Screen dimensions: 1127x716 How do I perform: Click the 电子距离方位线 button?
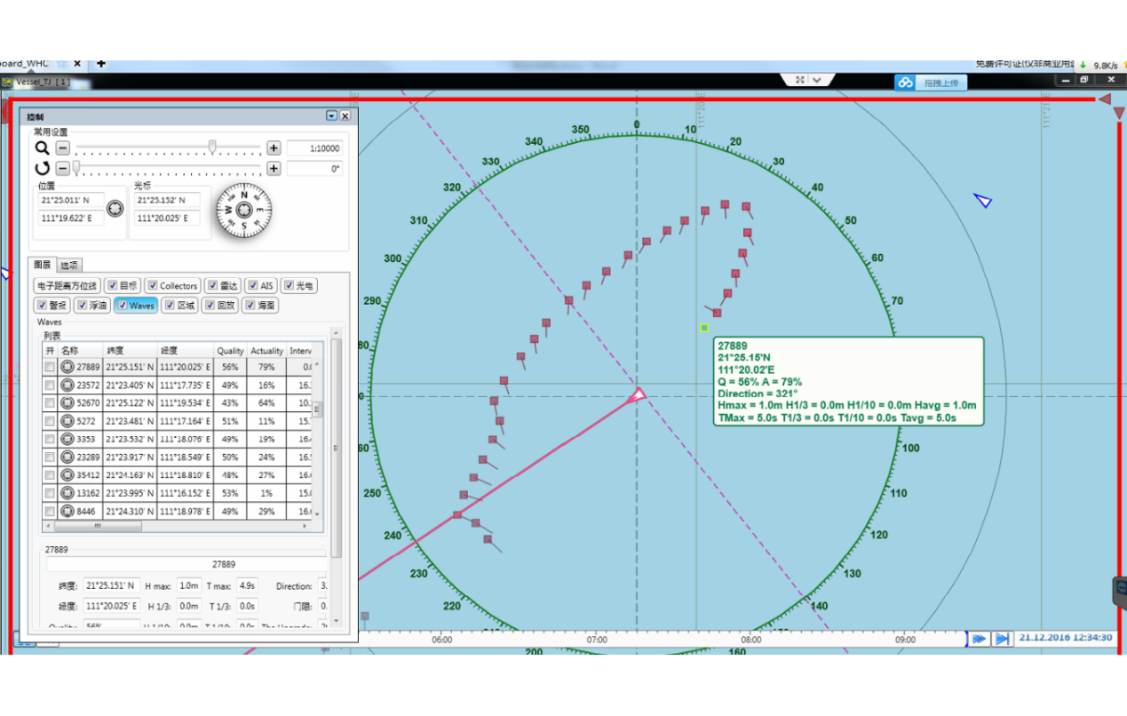[x=67, y=286]
